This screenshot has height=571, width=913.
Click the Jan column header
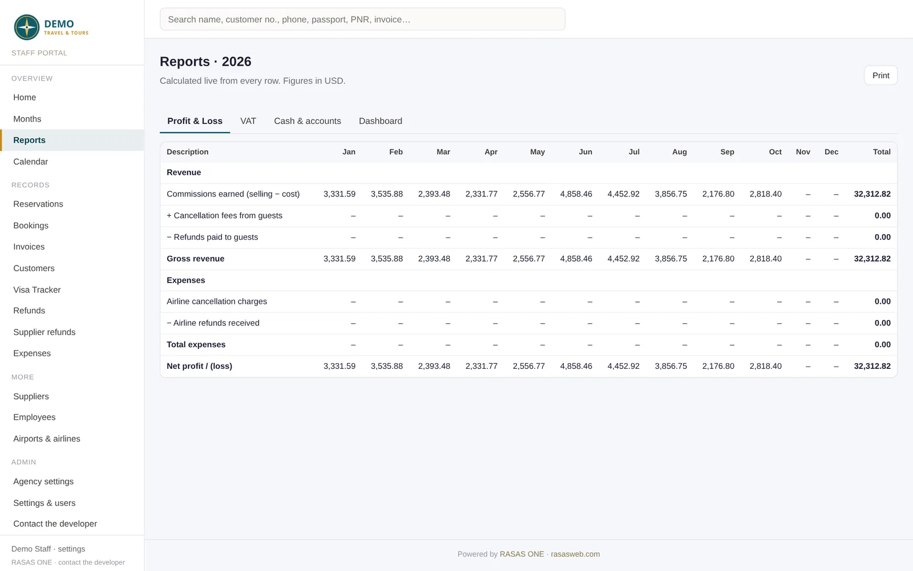click(x=349, y=152)
